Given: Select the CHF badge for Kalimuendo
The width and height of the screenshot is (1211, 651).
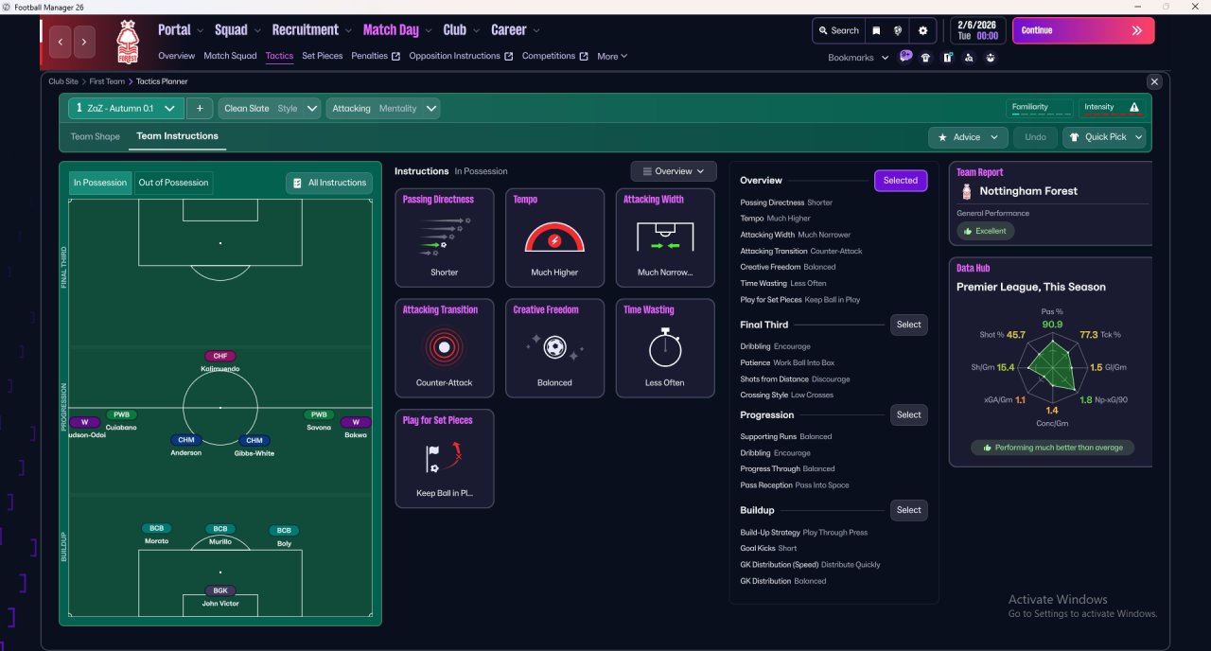Looking at the screenshot, I should 219,356.
